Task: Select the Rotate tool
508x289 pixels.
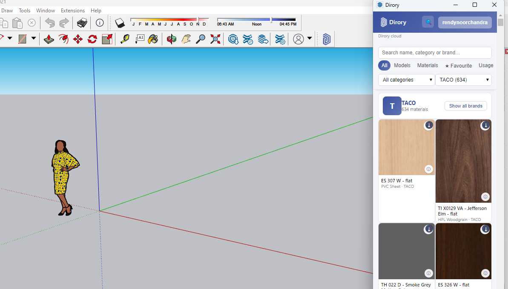Action: tap(92, 39)
